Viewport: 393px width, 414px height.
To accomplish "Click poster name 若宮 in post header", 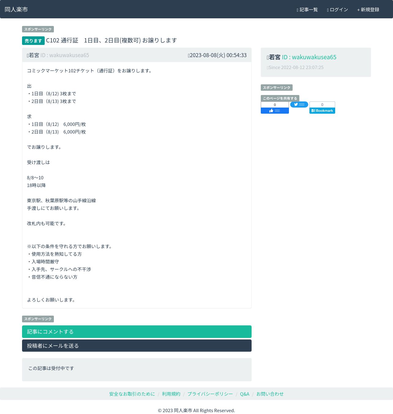I will click(34, 55).
